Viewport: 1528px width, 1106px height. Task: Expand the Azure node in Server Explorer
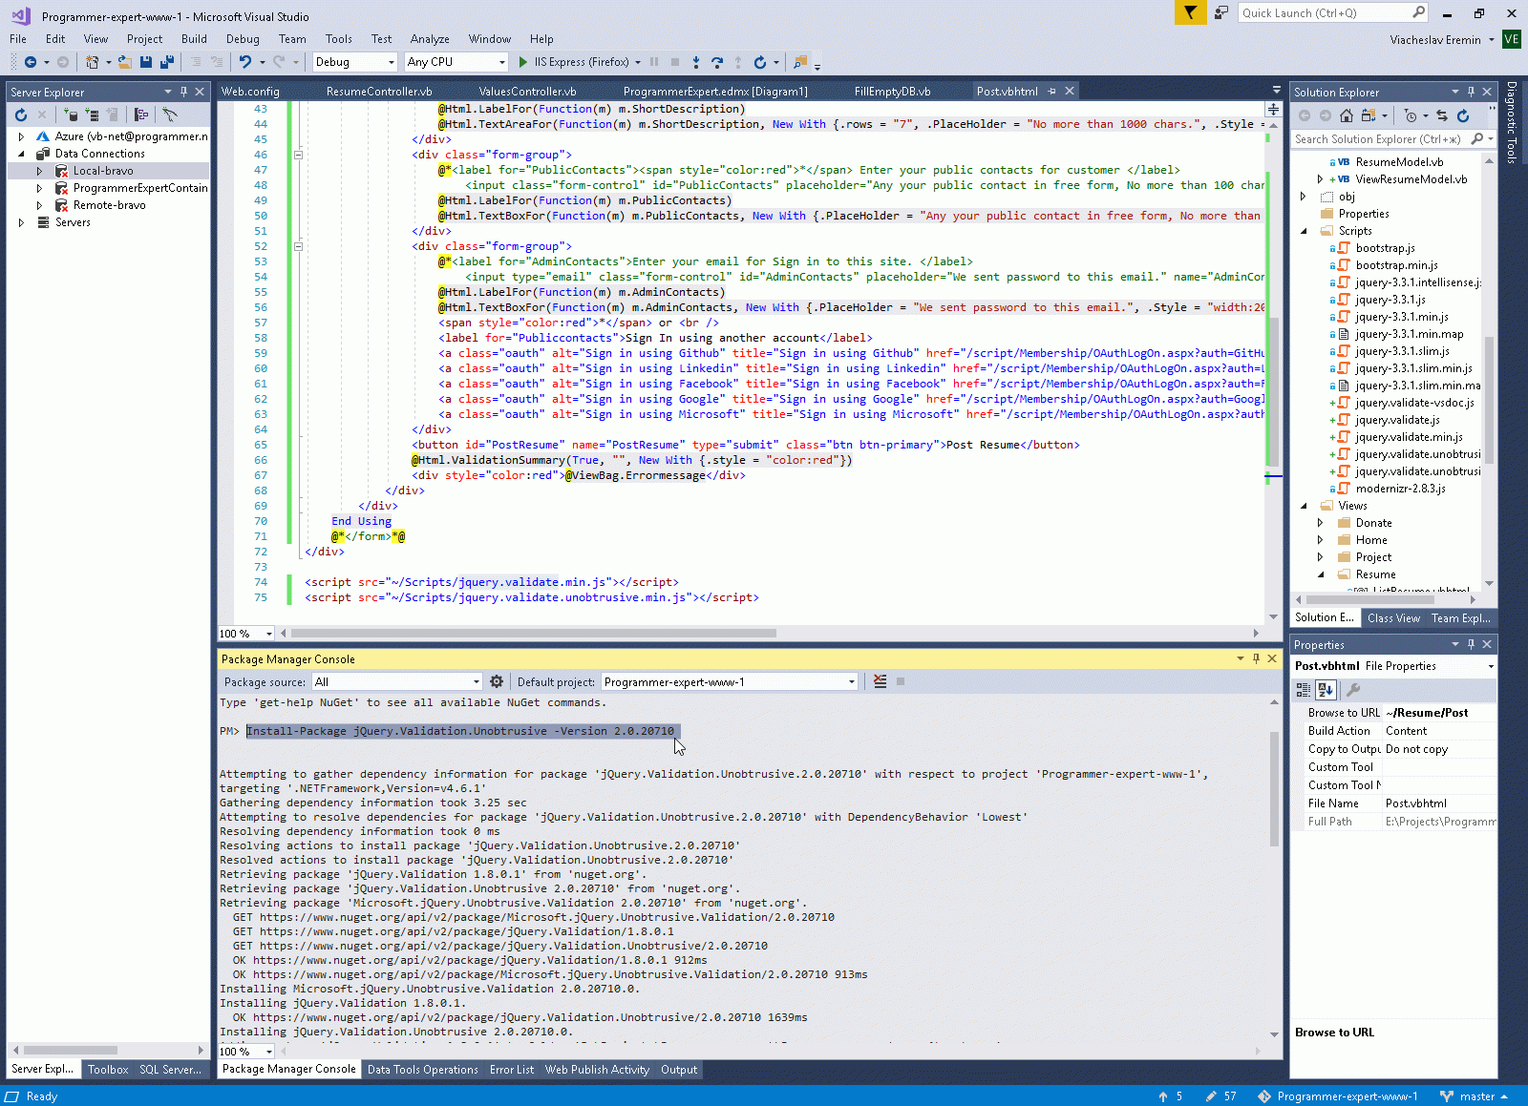(x=21, y=136)
